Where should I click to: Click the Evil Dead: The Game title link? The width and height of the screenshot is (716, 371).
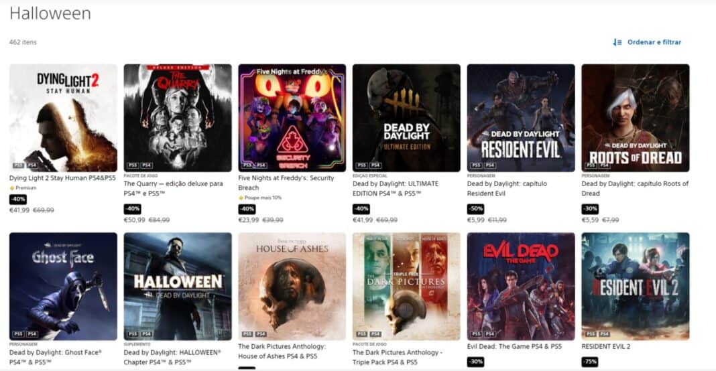tap(514, 347)
